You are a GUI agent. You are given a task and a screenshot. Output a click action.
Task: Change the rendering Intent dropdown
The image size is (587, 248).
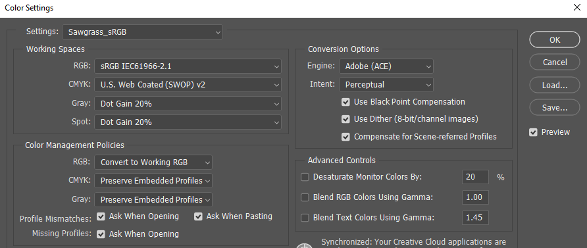[x=386, y=85]
